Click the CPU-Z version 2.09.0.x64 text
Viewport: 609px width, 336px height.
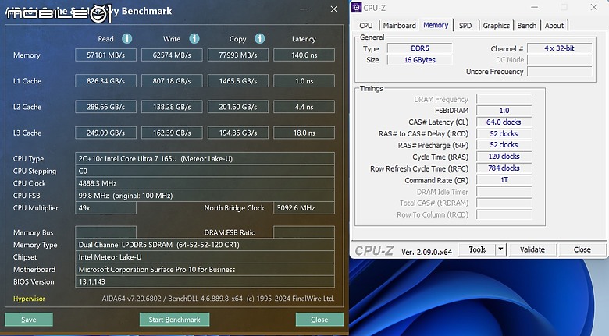(427, 252)
